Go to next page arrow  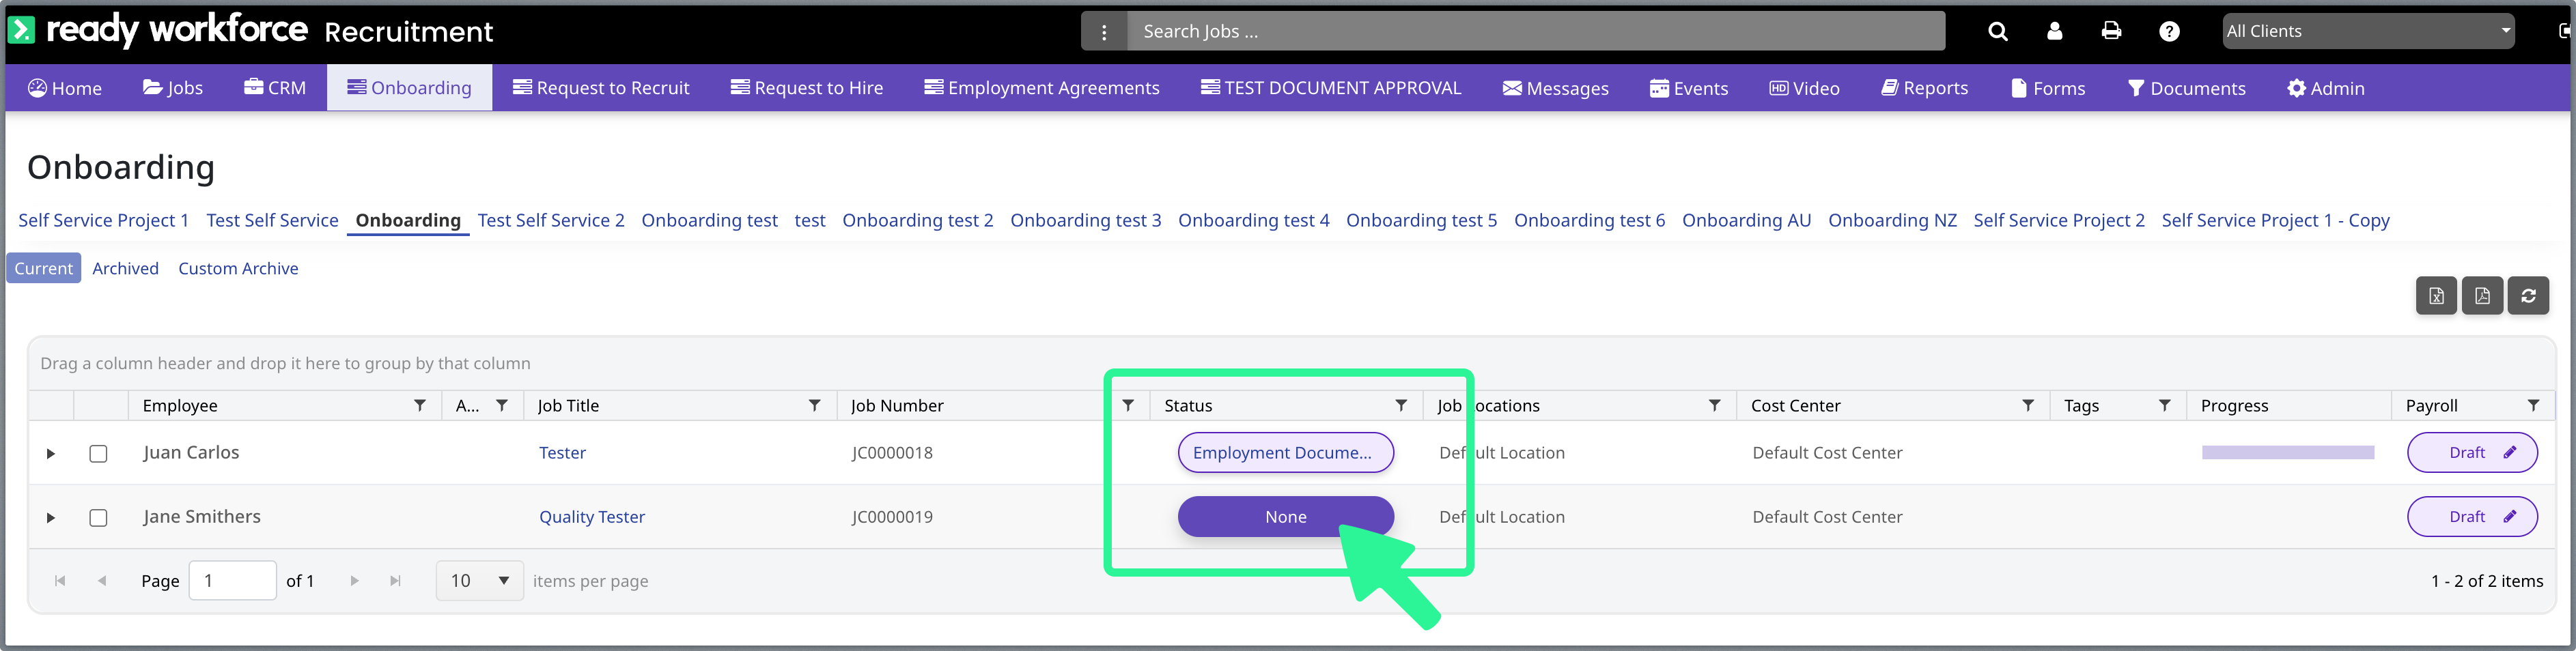pos(354,581)
